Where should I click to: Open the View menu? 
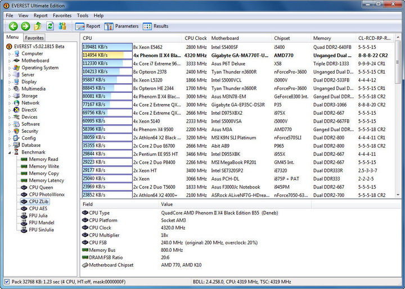(x=24, y=16)
